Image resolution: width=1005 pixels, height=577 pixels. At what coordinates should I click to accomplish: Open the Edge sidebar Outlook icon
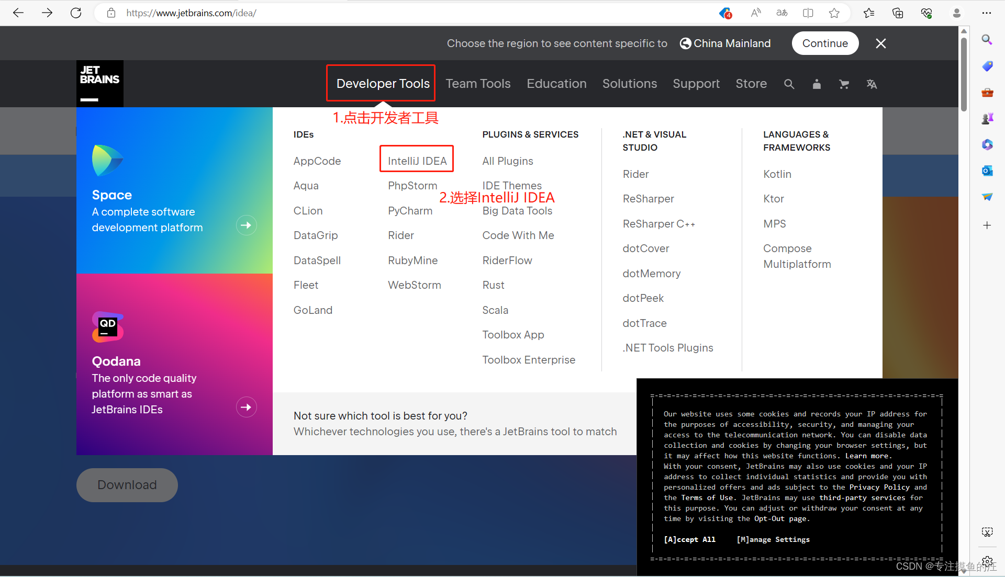coord(987,171)
